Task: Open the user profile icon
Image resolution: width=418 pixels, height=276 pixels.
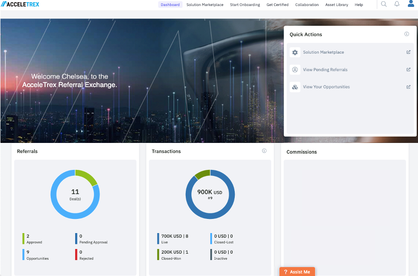Action: (x=411, y=4)
